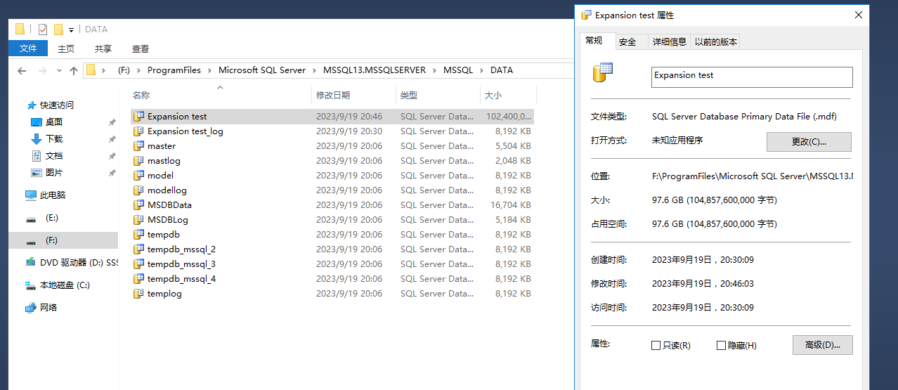The width and height of the screenshot is (898, 390).
Task: Select the tempdb_mssql_4 file icon
Action: coord(138,279)
